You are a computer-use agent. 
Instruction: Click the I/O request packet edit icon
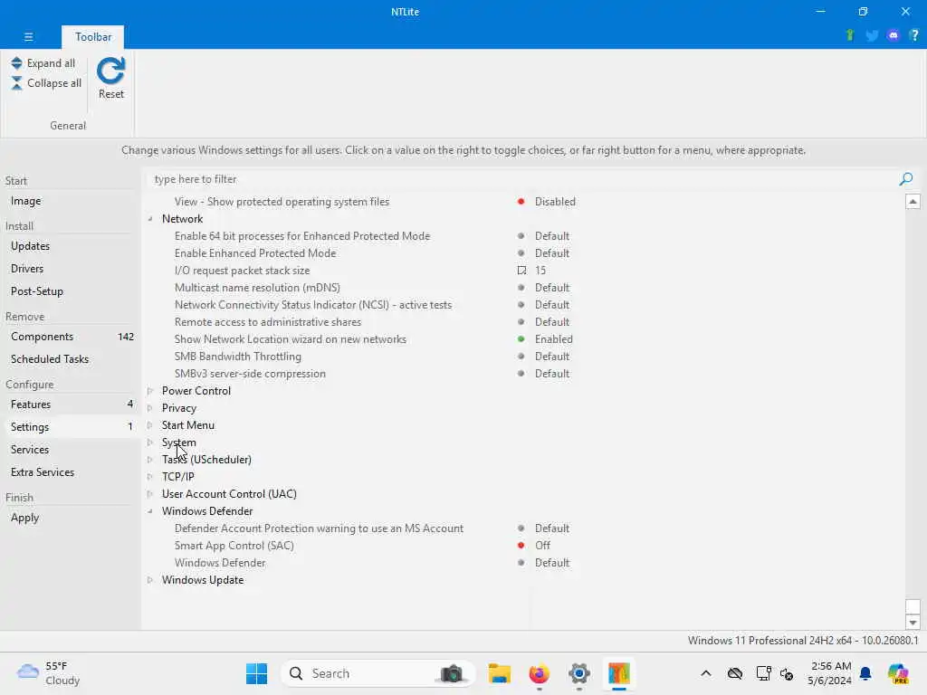point(521,270)
